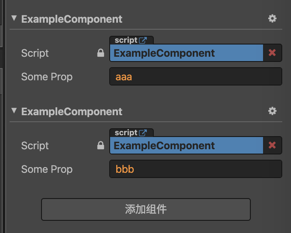Click the first ExampleComponent header title
291x233 pixels.
pos(72,19)
